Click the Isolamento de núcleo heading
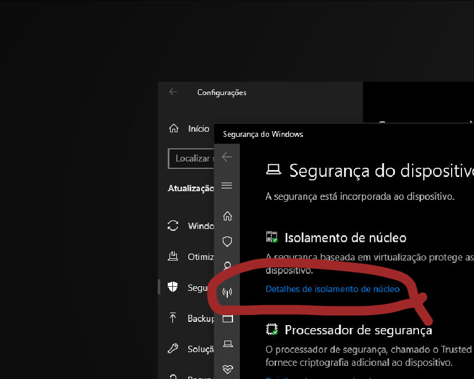This screenshot has width=474, height=379. pyautogui.click(x=346, y=238)
